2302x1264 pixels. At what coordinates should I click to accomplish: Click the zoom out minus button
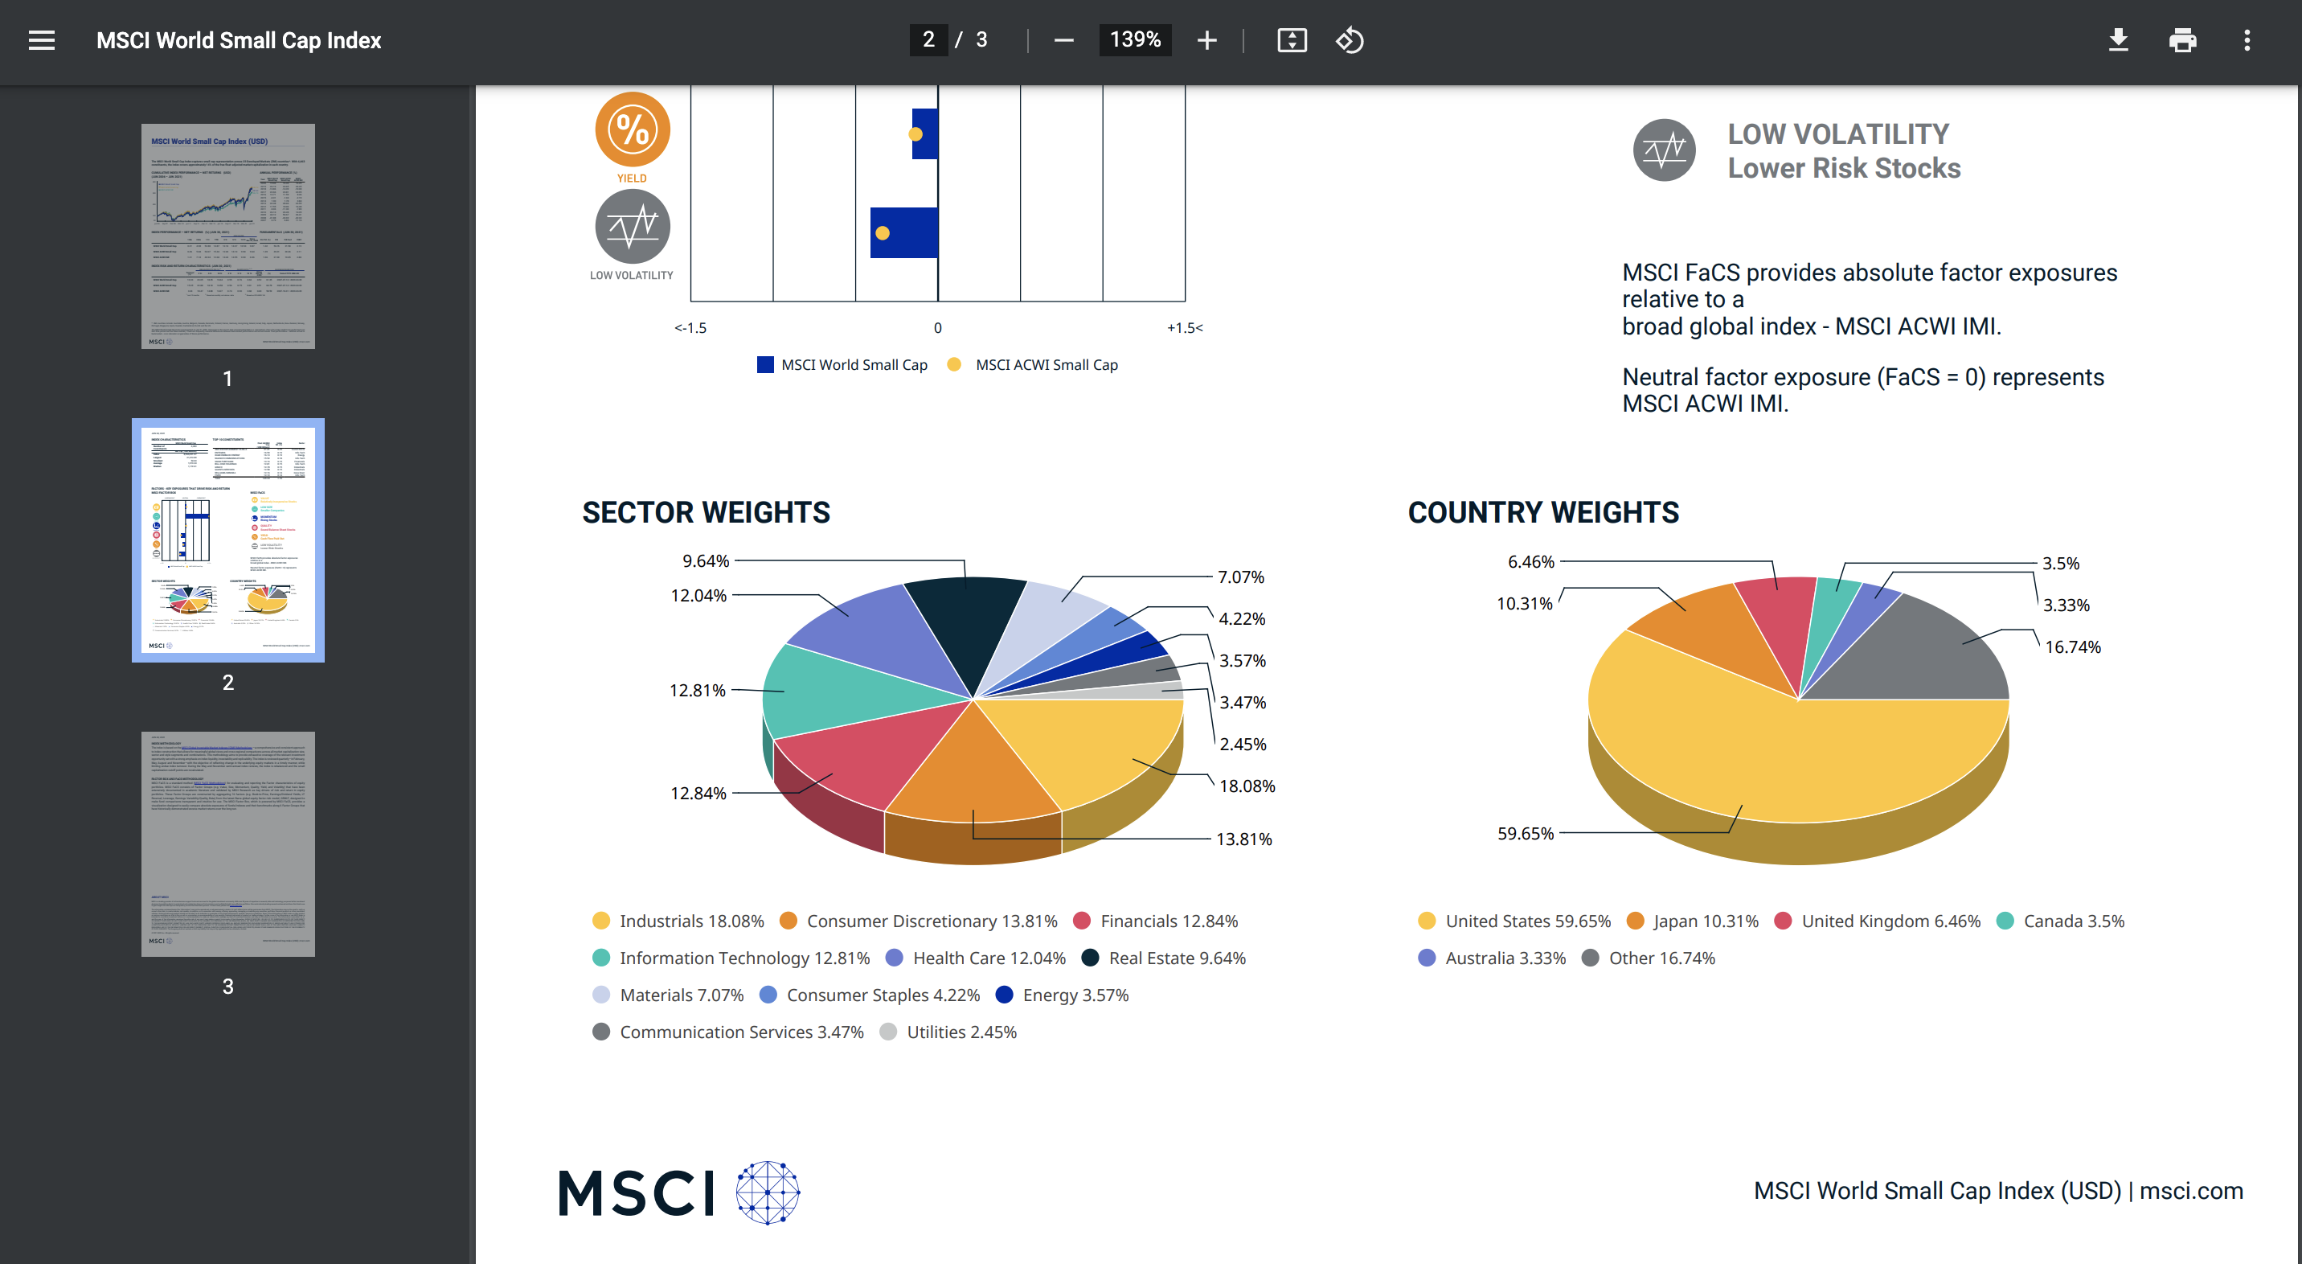tap(1063, 40)
